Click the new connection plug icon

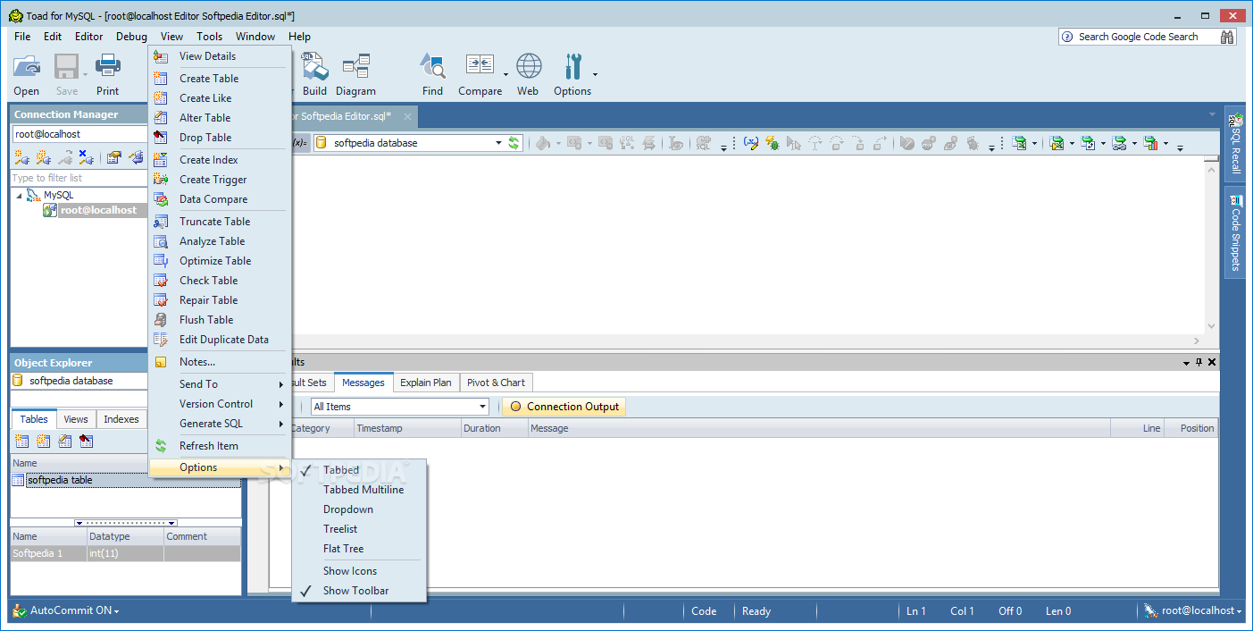pos(21,157)
